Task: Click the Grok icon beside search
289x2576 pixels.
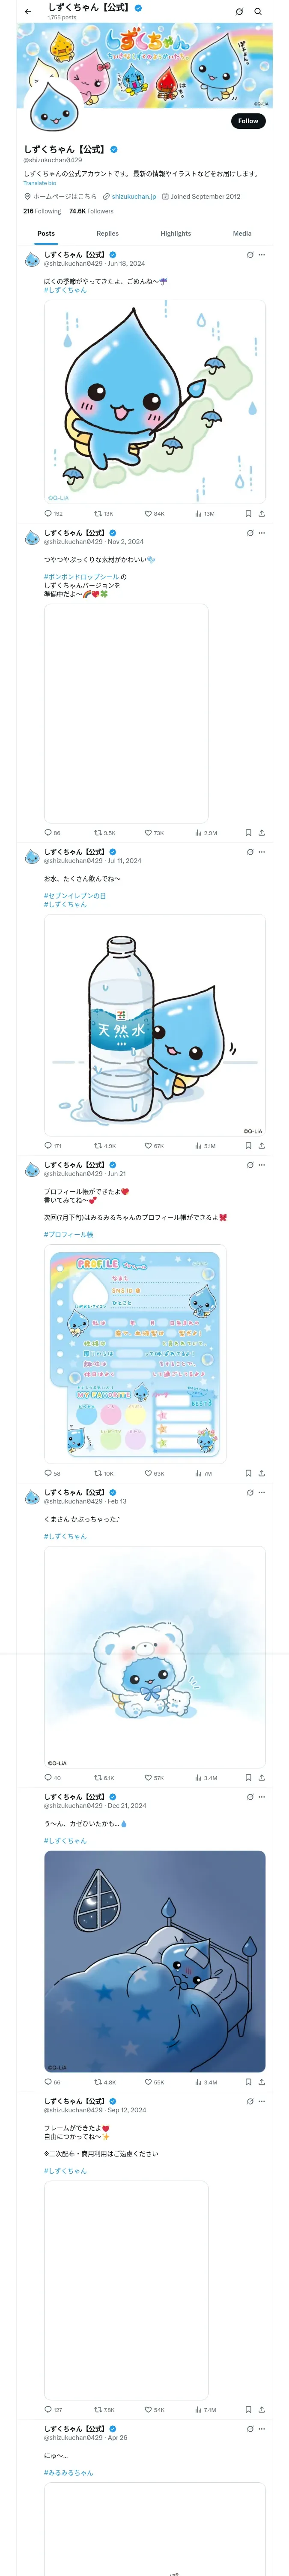Action: (x=239, y=12)
